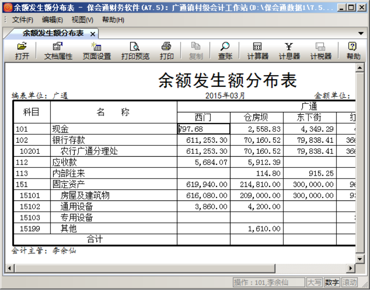Select the 银行存款 row name cell
Image resolution: width=370 pixels, height=290 pixels.
click(113, 140)
